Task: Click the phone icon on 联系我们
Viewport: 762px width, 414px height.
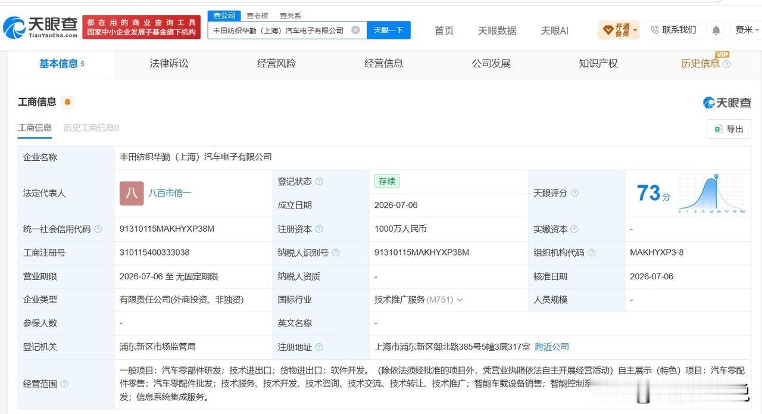Action: (655, 30)
